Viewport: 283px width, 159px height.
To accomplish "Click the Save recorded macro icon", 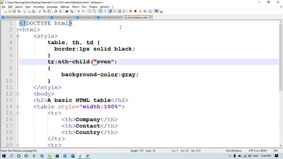I will pos(150,11).
